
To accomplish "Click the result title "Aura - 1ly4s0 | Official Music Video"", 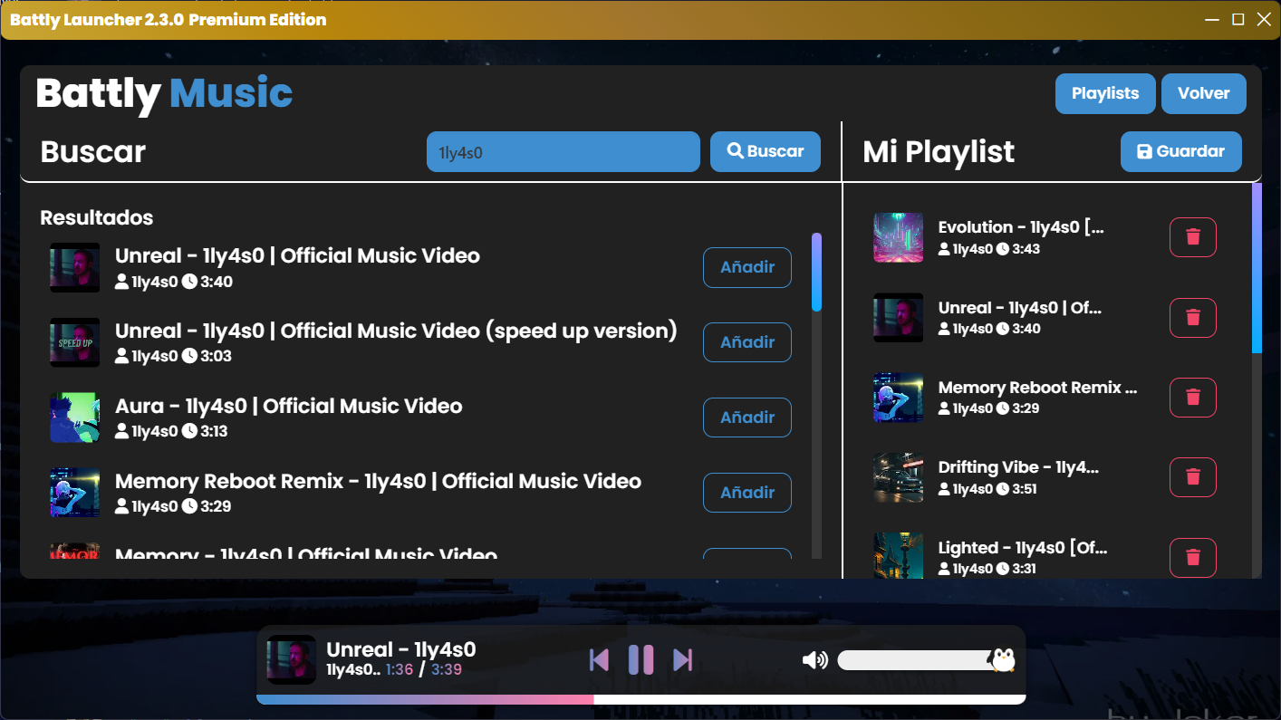I will point(289,406).
